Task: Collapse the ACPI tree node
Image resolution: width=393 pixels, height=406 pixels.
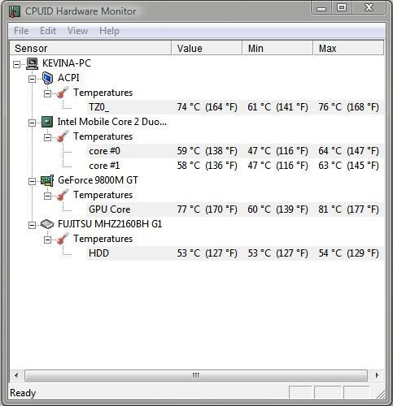Action: [32, 79]
